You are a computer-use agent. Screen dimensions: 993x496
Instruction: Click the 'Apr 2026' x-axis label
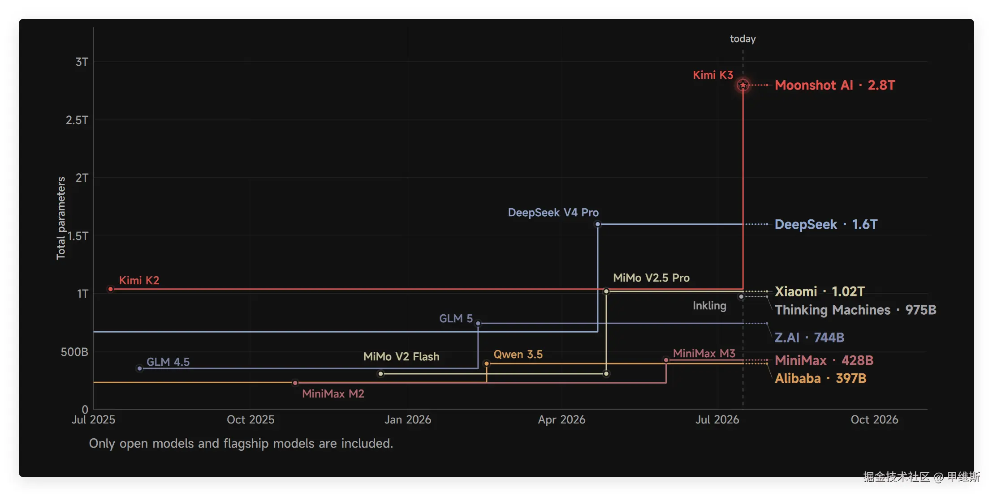561,419
